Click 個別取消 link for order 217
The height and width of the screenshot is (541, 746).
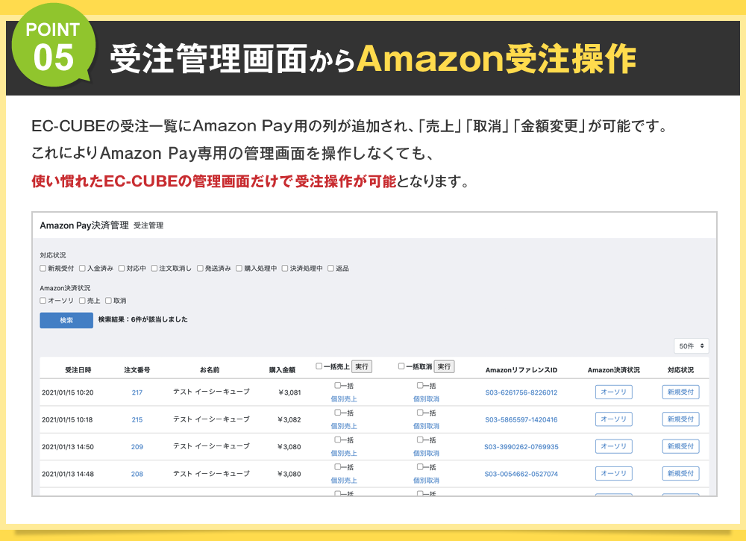[426, 399]
